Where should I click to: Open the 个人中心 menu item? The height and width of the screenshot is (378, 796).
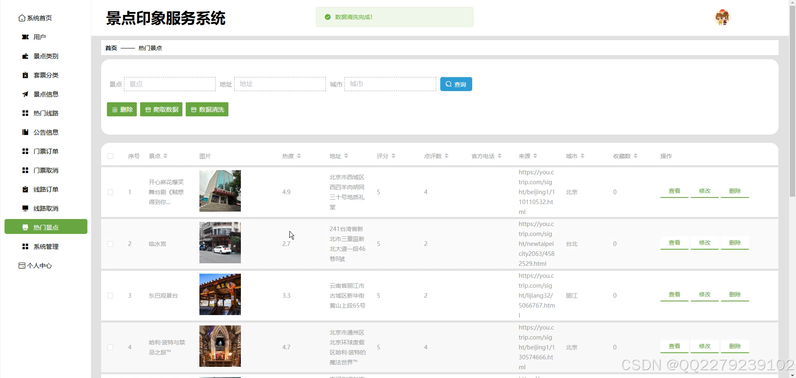pyautogui.click(x=46, y=265)
